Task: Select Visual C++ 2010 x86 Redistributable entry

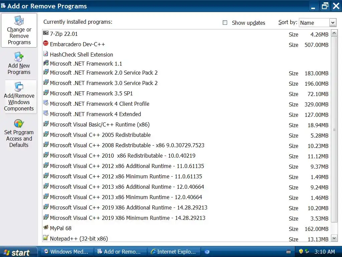Action: 123,156
